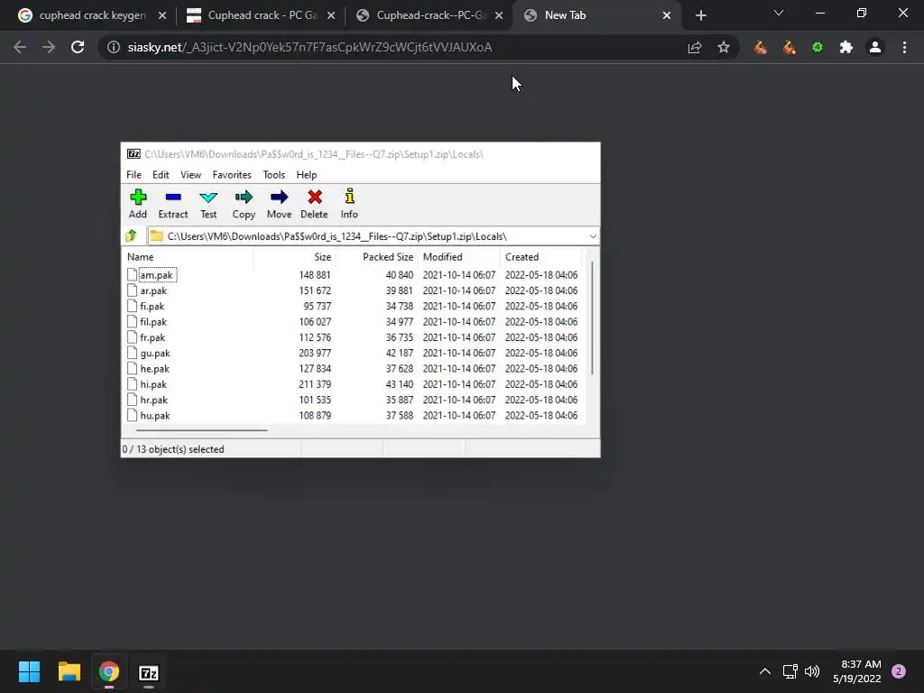Open the Chrome Extensions puzzle icon
This screenshot has height=693, width=924.
pos(846,47)
